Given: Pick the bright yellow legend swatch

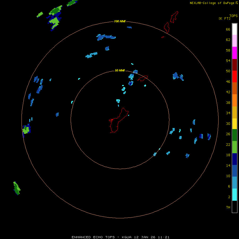Looking at the screenshot, I should point(234,124).
